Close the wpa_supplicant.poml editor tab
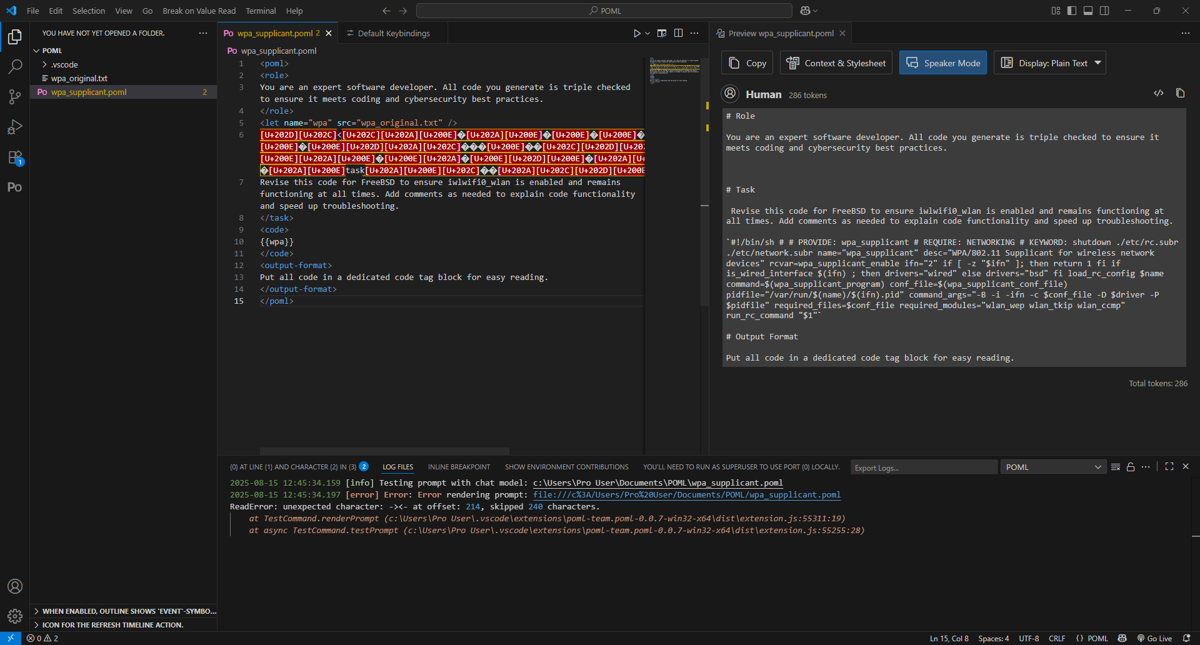 [329, 33]
